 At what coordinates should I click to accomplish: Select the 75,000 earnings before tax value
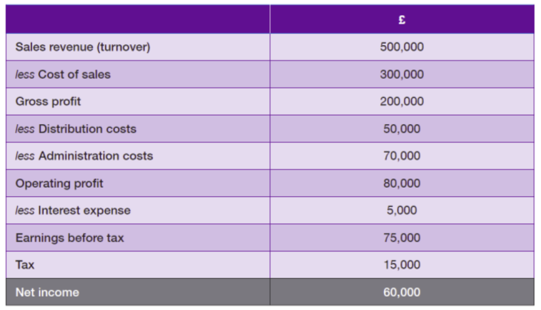[402, 238]
